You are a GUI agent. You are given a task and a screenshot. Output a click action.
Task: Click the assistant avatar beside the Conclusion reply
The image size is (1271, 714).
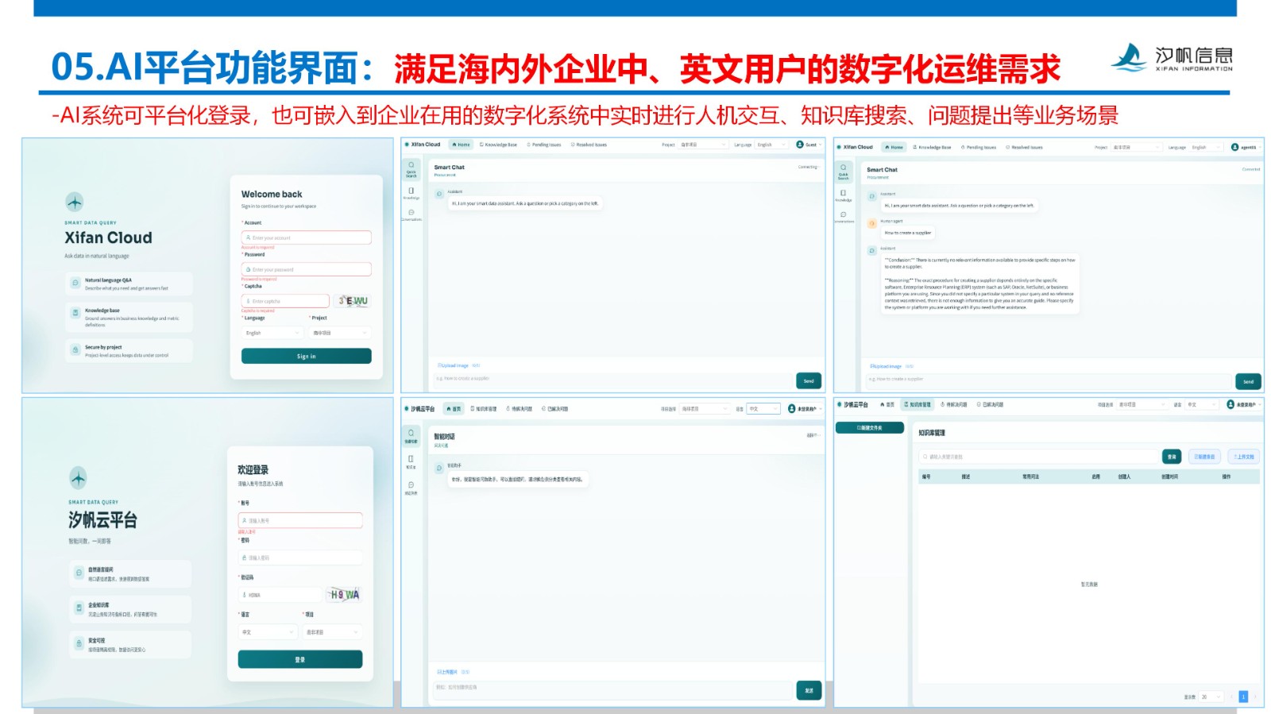click(x=872, y=251)
